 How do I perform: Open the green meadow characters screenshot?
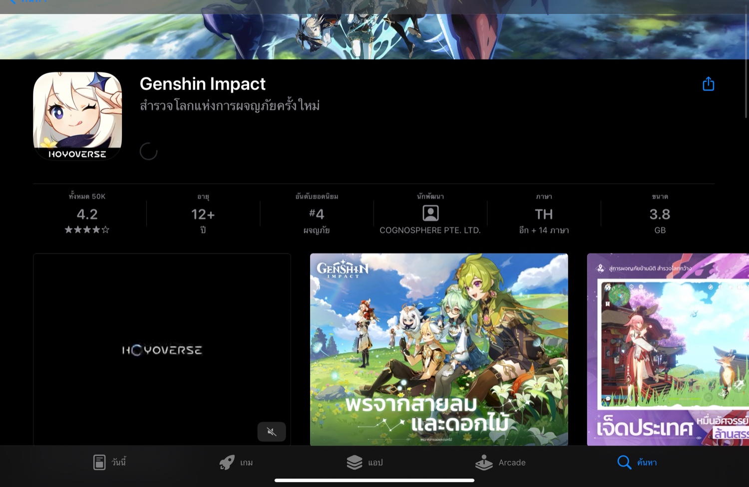pos(439,349)
